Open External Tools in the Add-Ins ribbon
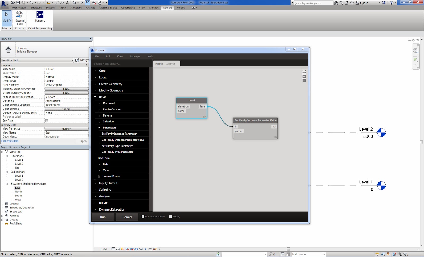424x257 pixels. 20,19
